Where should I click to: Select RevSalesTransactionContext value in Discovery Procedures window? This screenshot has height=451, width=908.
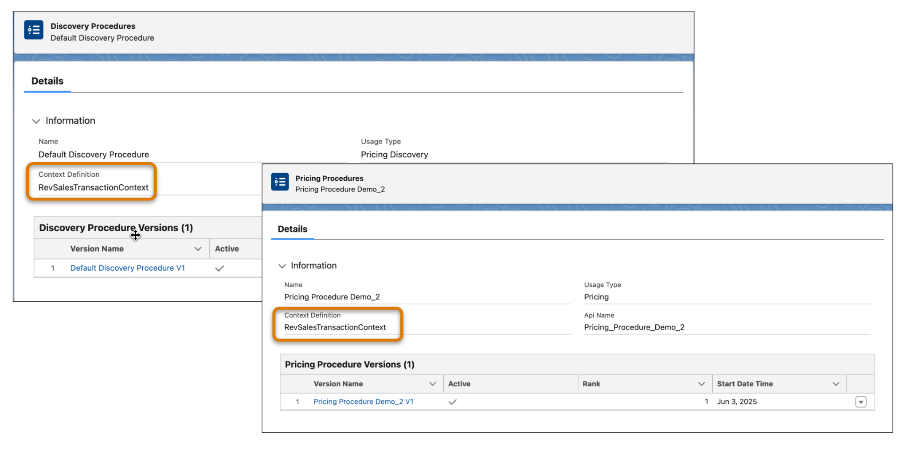click(x=94, y=187)
